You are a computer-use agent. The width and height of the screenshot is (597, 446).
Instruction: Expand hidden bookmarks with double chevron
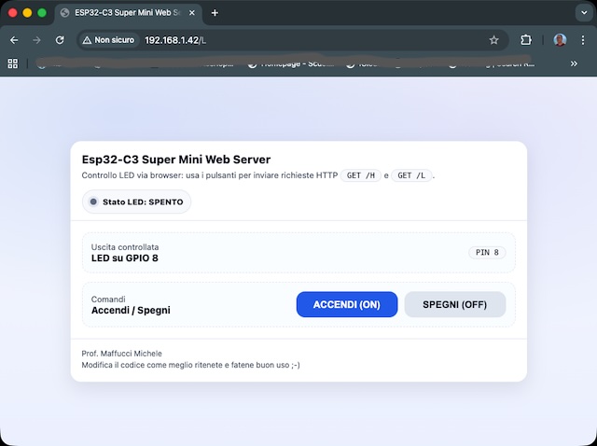click(x=574, y=63)
